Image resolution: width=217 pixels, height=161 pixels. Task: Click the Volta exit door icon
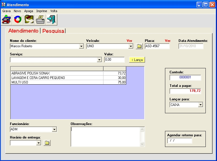(x=51, y=20)
